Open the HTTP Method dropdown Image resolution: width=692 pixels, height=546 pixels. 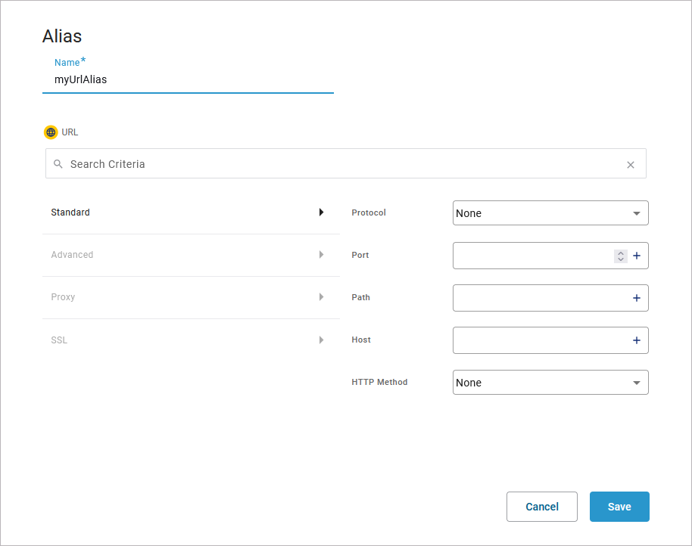click(550, 383)
